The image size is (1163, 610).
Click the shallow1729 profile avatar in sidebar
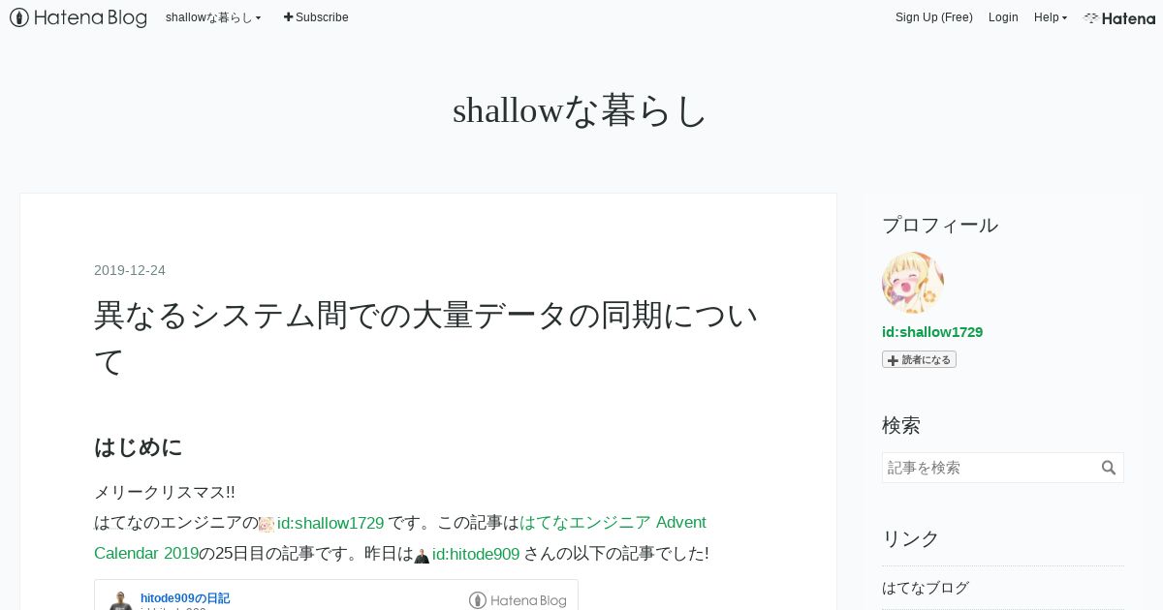913,283
